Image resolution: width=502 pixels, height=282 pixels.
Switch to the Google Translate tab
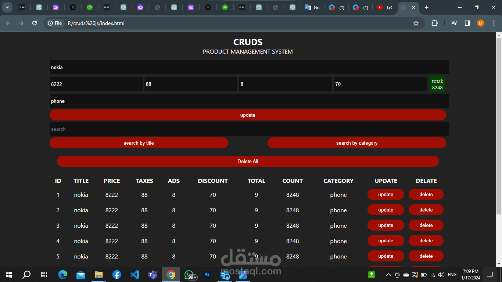click(313, 7)
